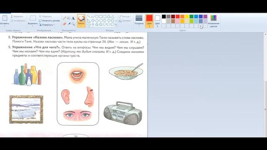The image size is (267, 150).
Task: Select the Rounded rectangular callout shape
Action: [105, 25]
